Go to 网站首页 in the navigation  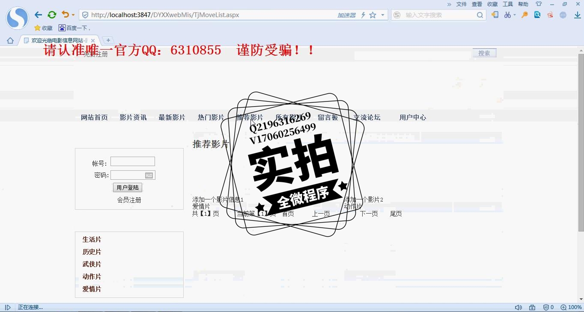click(x=94, y=117)
